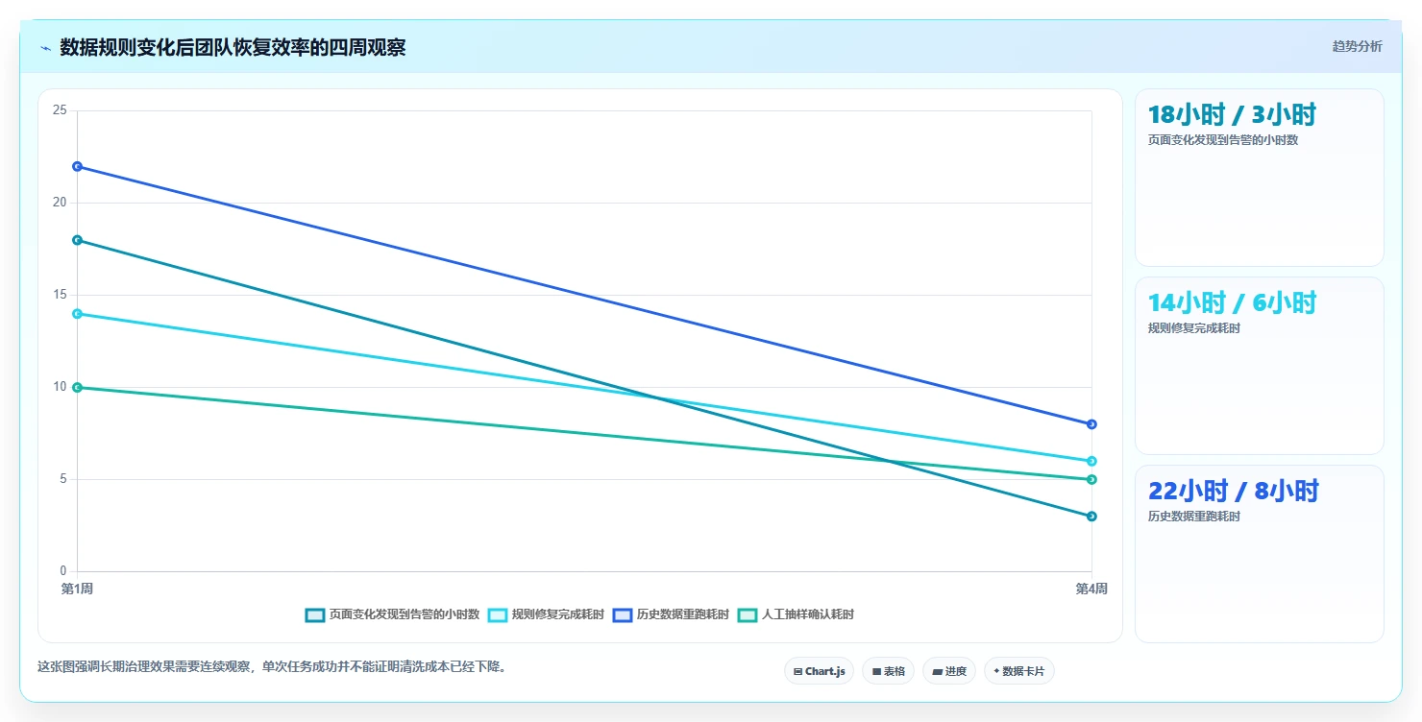Click the 22小时 / 8小时 card value

(x=1234, y=492)
